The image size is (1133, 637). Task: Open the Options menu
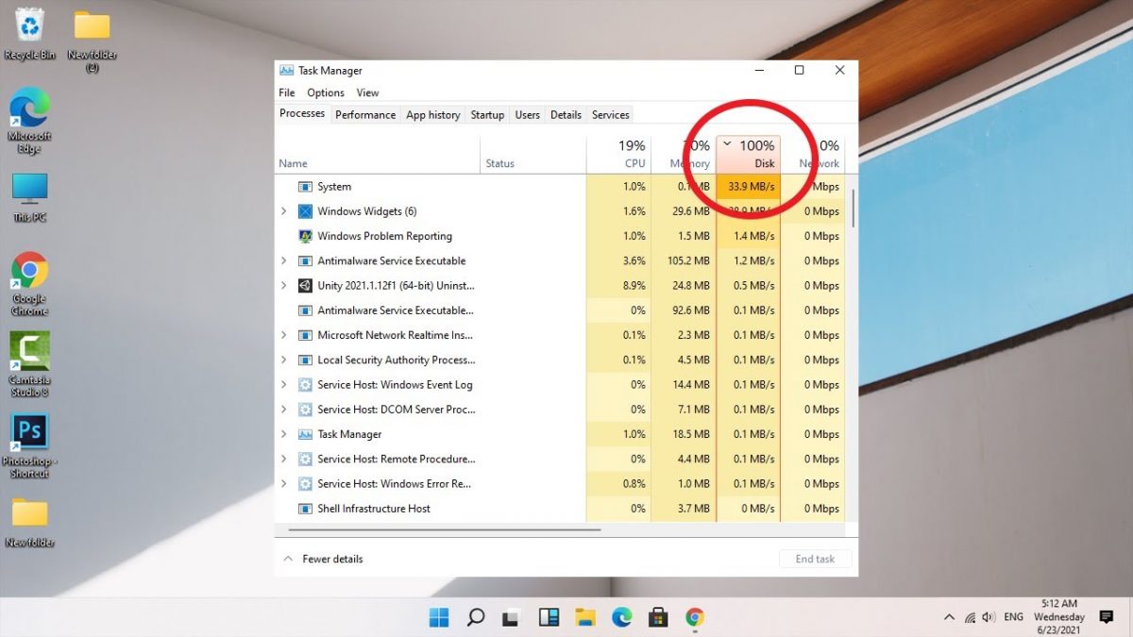(x=325, y=92)
